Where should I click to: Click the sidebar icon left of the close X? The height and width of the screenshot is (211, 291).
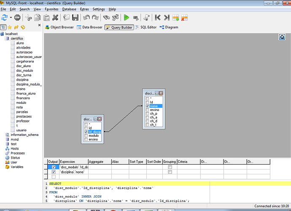[x=23, y=27]
